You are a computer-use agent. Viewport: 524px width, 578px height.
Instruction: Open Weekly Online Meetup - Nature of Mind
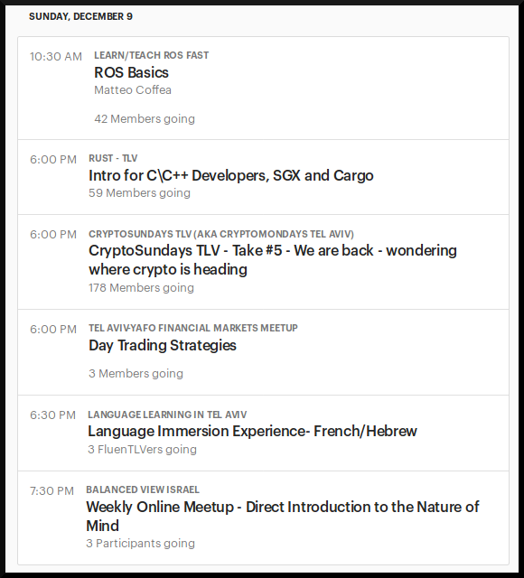point(283,516)
